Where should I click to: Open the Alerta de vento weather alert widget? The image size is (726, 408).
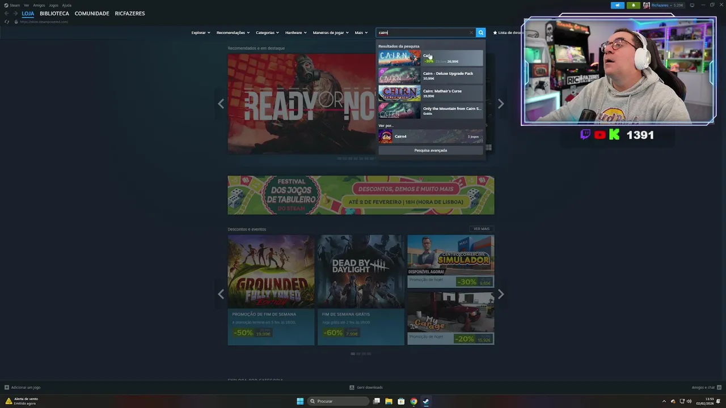click(22, 401)
